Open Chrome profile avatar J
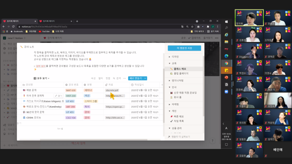 213,27
